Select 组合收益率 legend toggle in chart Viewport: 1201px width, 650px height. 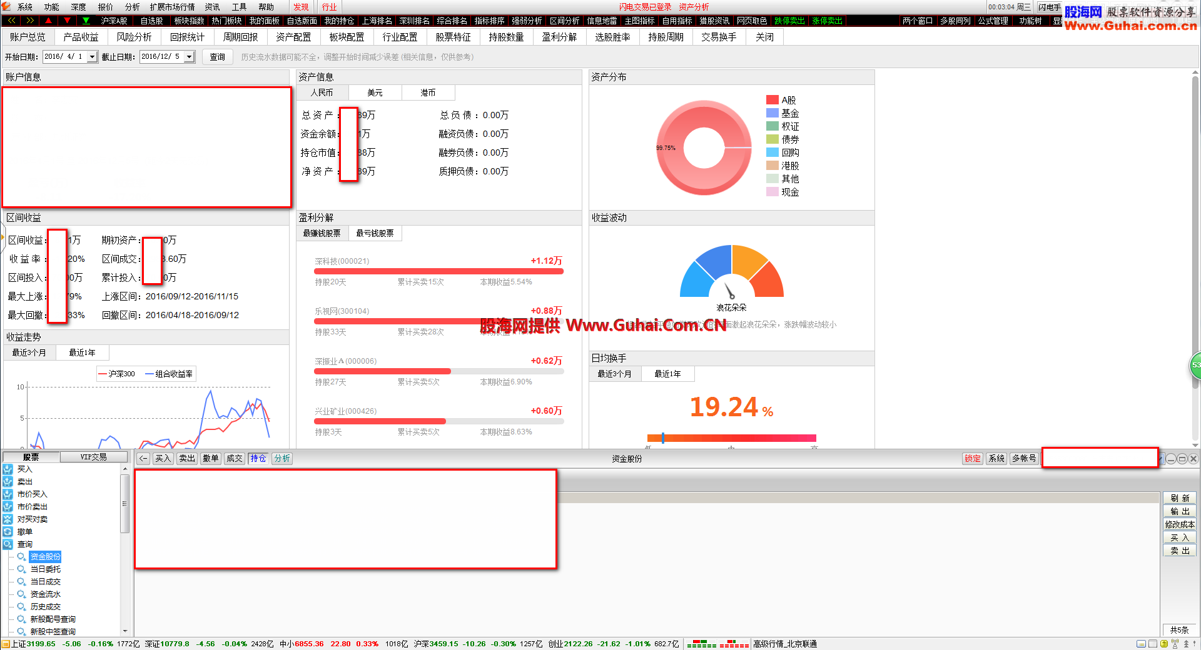[x=169, y=374]
